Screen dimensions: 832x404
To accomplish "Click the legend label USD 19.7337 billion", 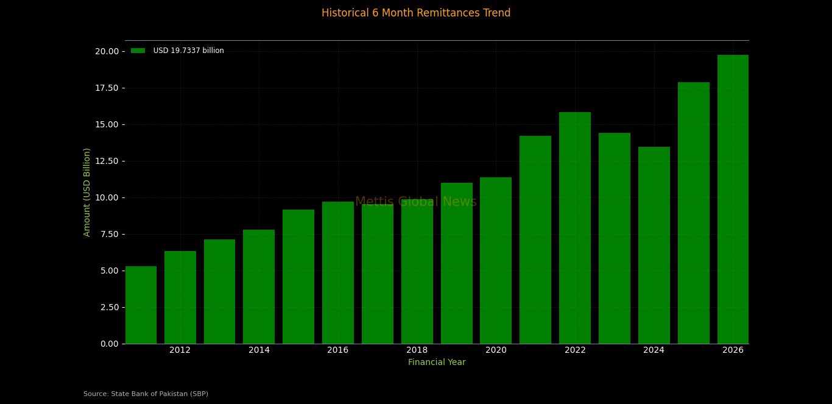I will coord(188,51).
